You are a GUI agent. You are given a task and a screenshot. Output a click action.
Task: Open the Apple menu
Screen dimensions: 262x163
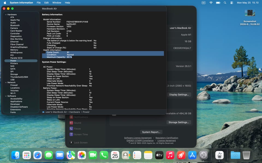tap(5, 3)
